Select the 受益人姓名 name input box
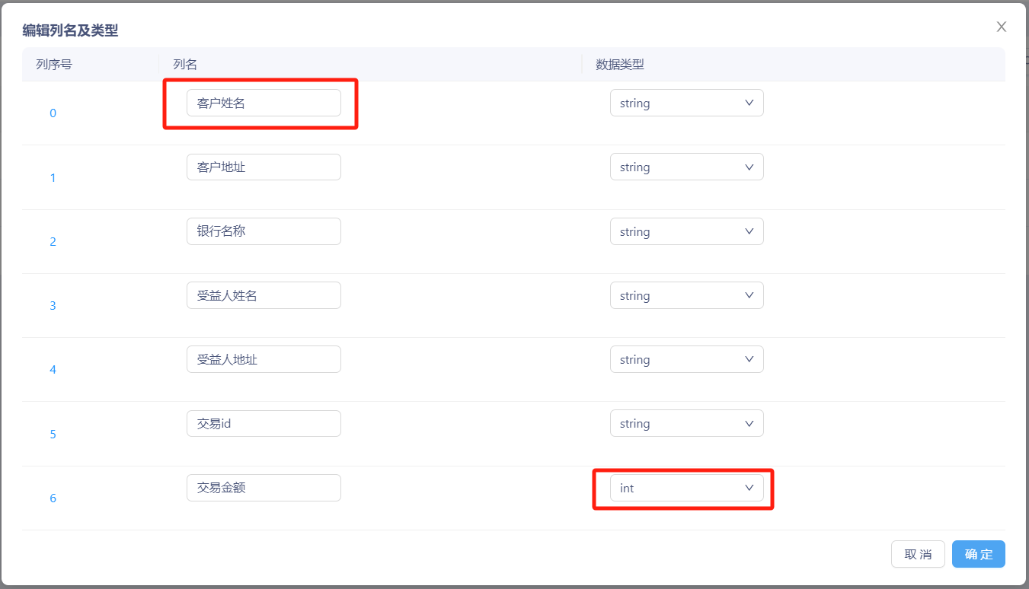This screenshot has height=589, width=1029. tap(264, 295)
